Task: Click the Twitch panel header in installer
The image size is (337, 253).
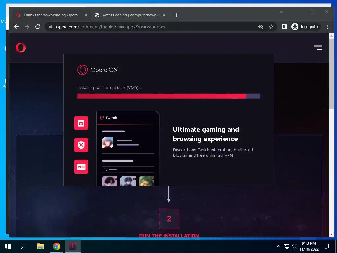Action: tap(128, 118)
